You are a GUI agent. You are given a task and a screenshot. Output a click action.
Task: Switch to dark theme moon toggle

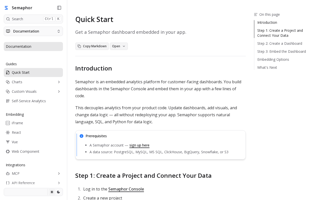tap(58, 192)
